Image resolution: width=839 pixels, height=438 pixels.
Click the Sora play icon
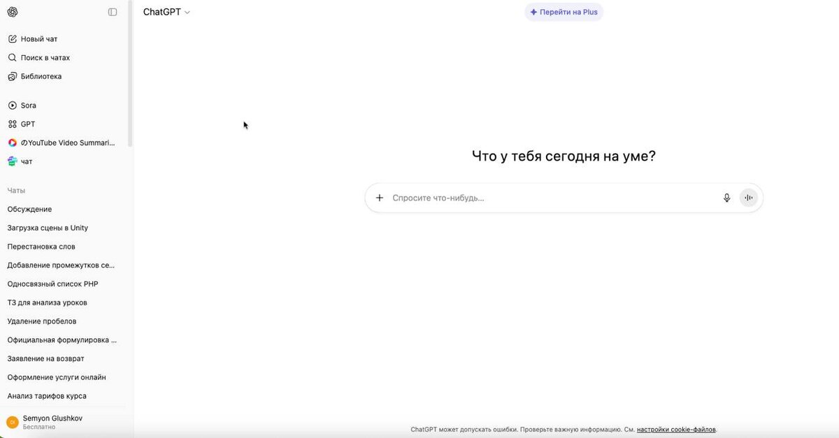click(x=12, y=105)
